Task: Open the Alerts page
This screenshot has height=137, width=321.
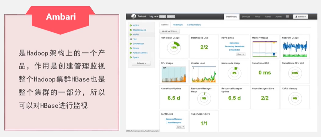Action: click(x=268, y=17)
